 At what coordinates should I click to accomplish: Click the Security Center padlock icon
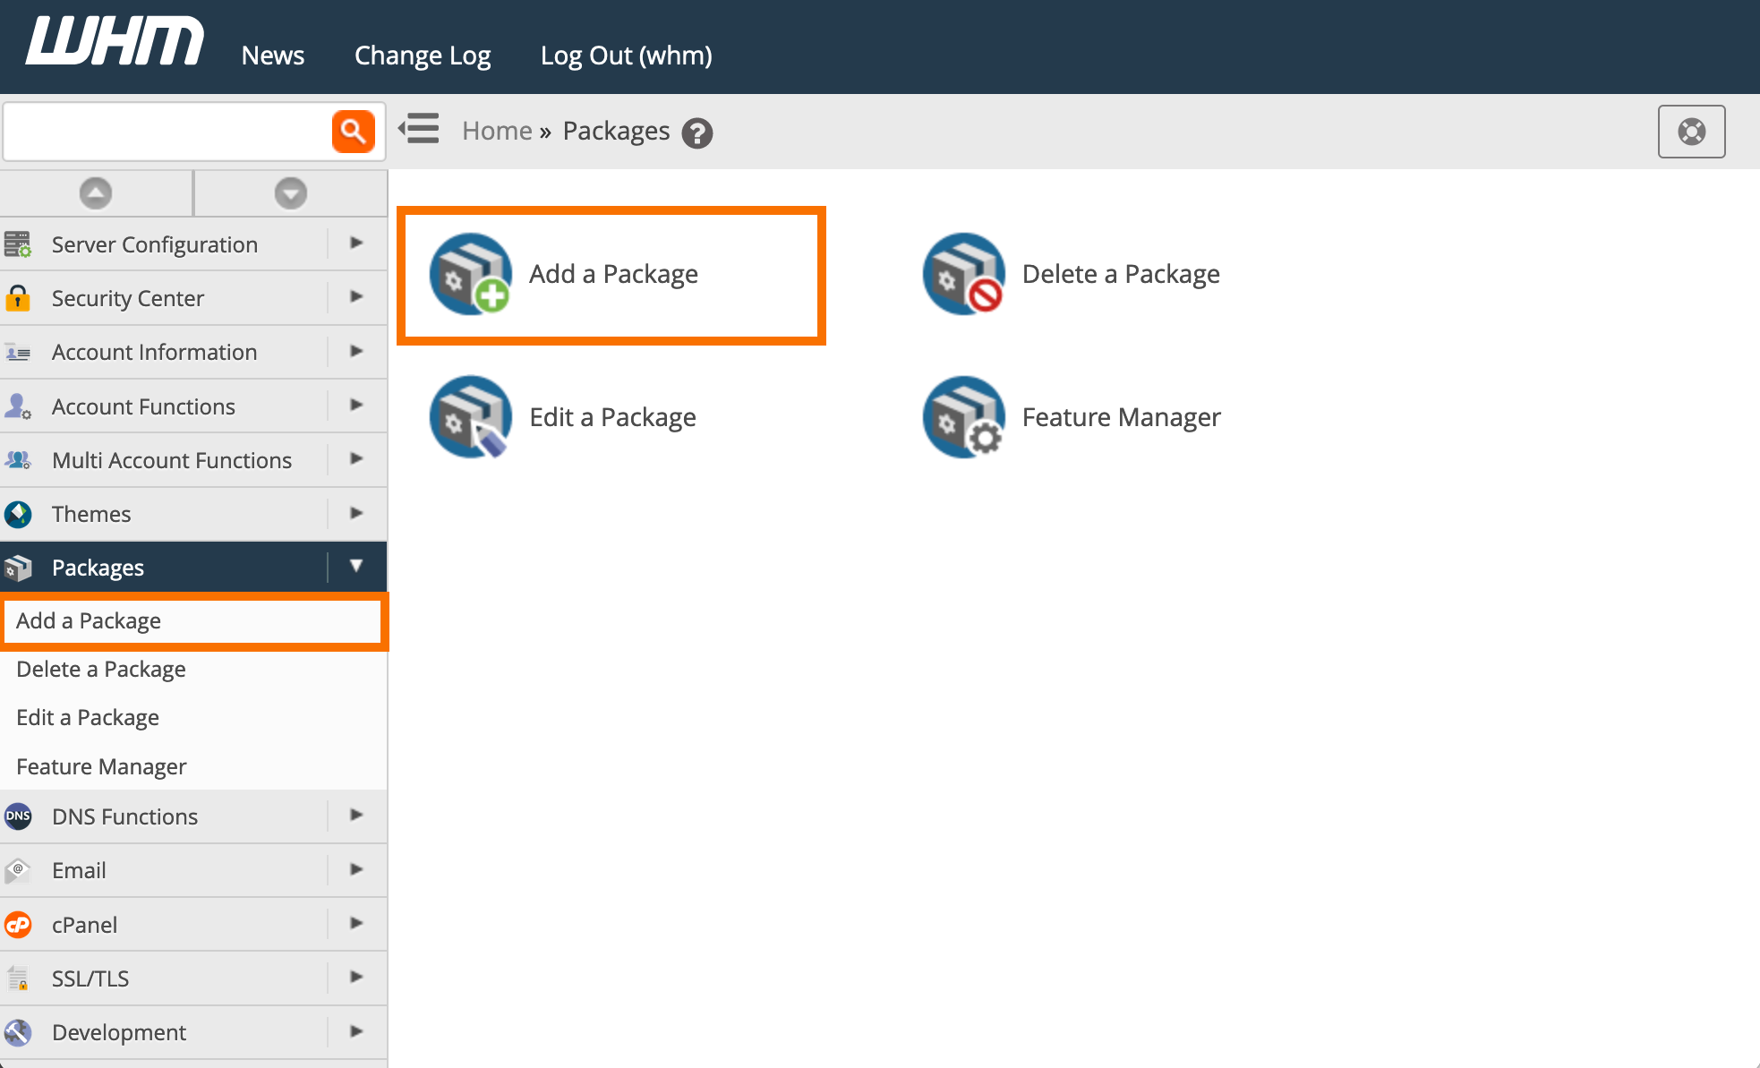click(x=18, y=298)
